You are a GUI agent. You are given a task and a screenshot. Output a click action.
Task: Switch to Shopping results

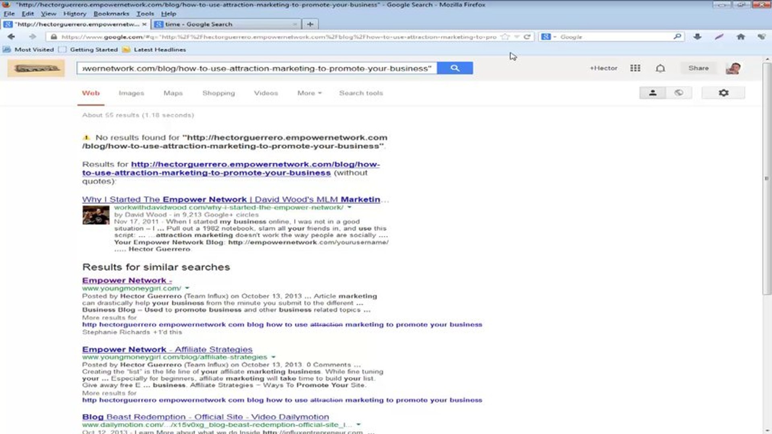point(218,93)
